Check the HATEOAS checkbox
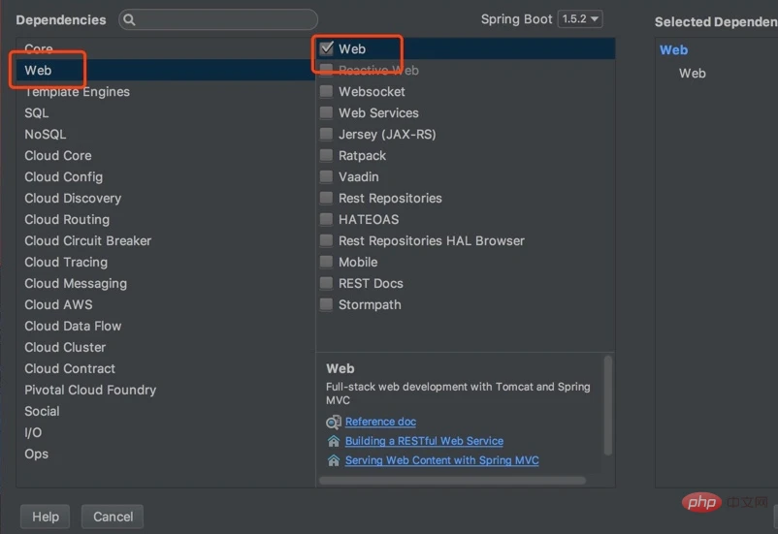Viewport: 778px width, 534px height. (x=327, y=219)
